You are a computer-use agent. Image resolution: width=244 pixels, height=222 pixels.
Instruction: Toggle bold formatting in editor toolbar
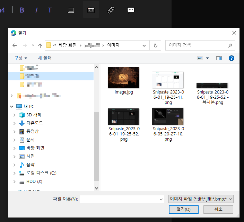pyautogui.click(x=22, y=10)
